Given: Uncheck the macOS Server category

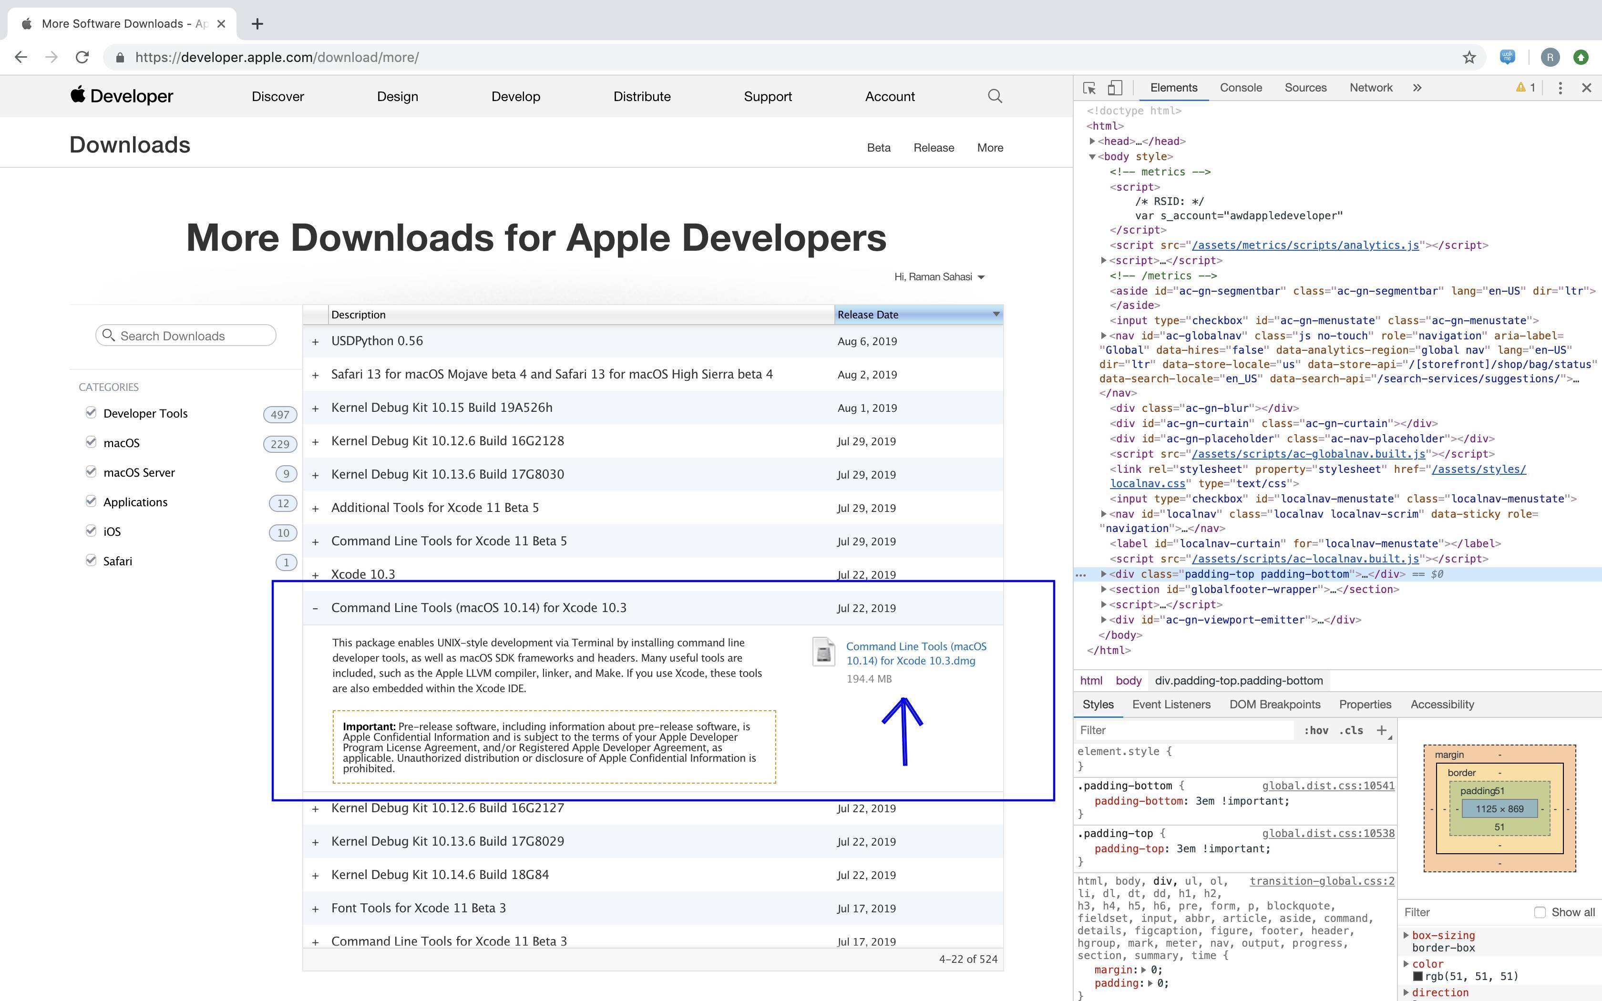Looking at the screenshot, I should (92, 471).
